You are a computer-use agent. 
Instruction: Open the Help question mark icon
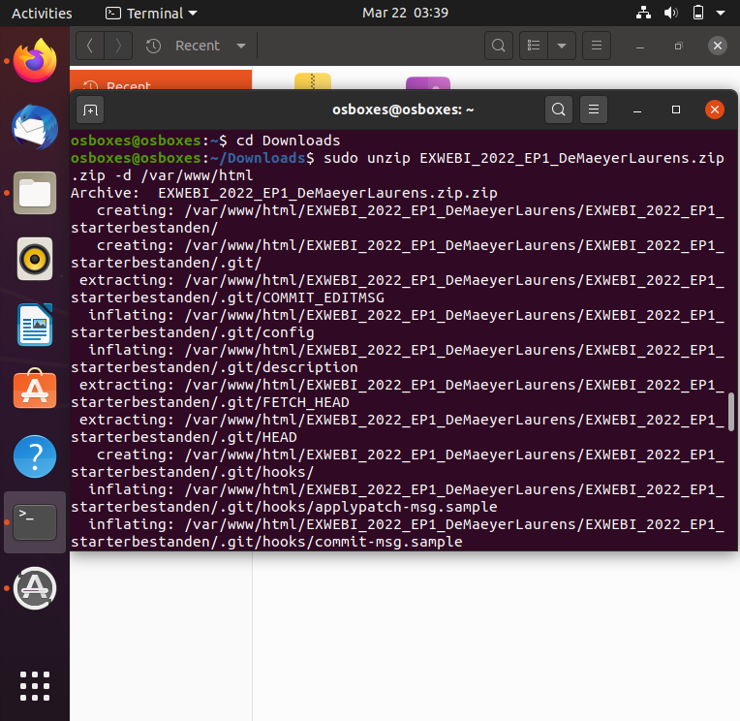35,456
